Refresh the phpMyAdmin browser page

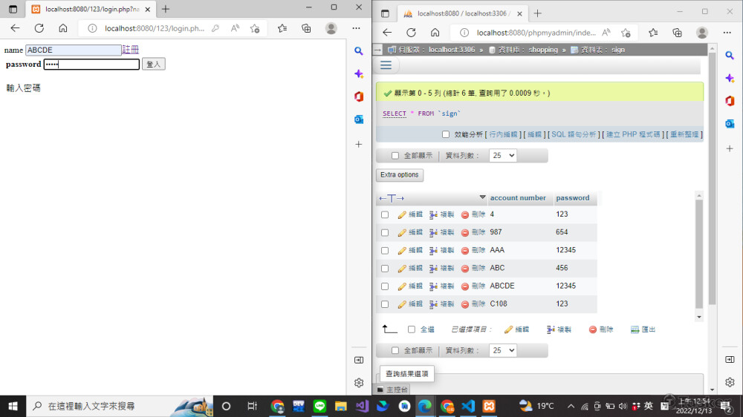(x=411, y=33)
